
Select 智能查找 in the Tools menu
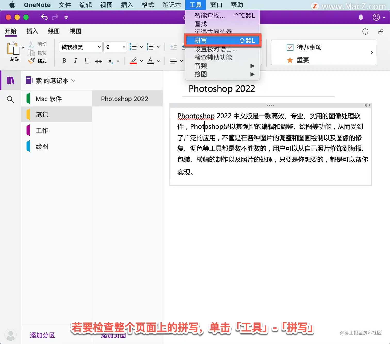(x=223, y=15)
